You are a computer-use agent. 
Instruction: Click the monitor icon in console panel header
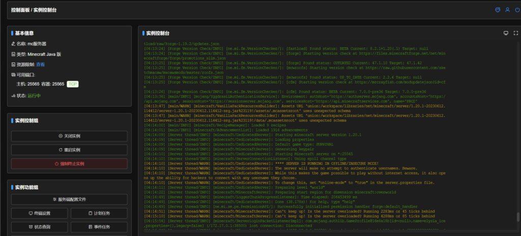tap(506, 33)
